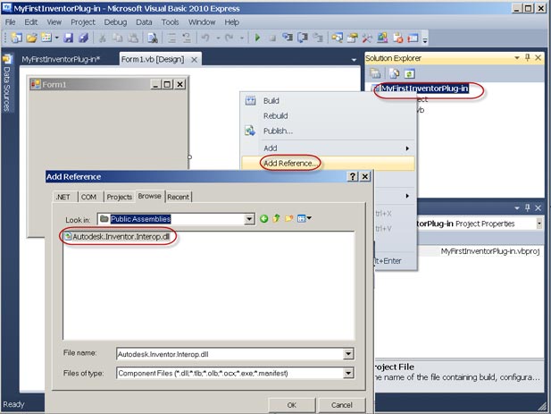Open the Debug menu
The width and height of the screenshot is (551, 414).
click(114, 21)
